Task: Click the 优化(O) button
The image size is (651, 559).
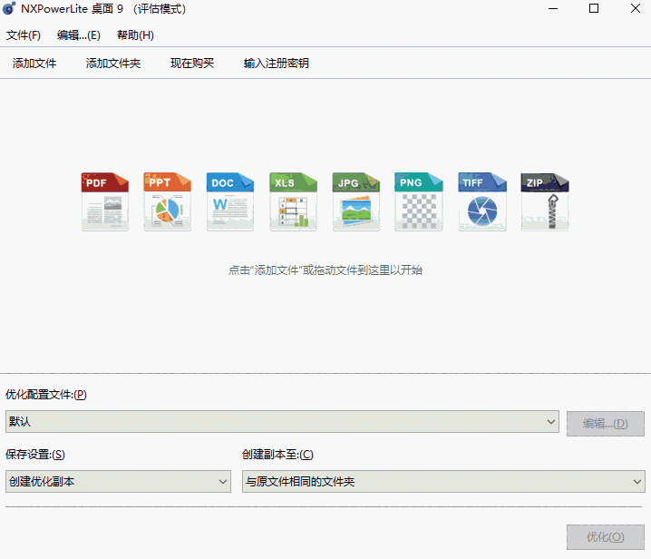Action: [605, 537]
